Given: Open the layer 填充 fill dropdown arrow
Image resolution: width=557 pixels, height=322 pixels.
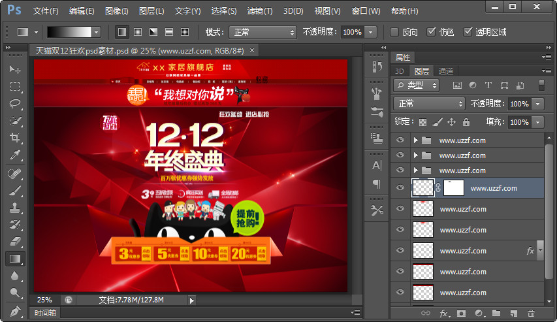Looking at the screenshot, I should tap(538, 122).
